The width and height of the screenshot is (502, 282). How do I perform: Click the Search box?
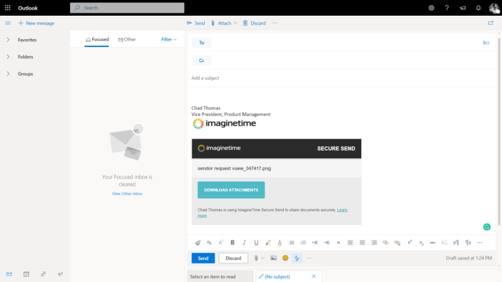pyautogui.click(x=127, y=8)
